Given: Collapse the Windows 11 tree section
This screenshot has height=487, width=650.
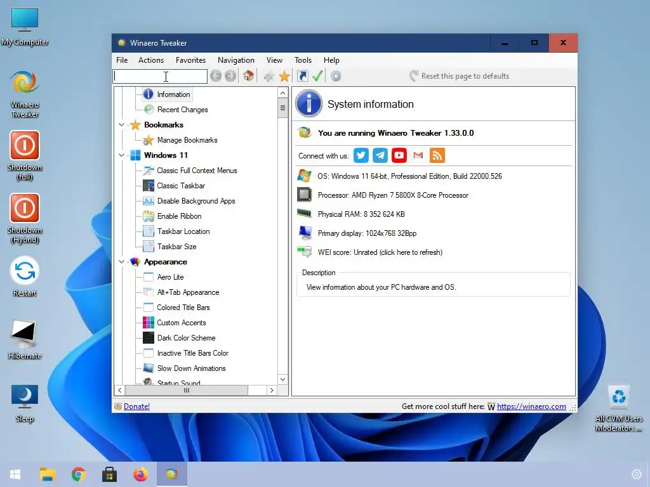Looking at the screenshot, I should point(121,155).
